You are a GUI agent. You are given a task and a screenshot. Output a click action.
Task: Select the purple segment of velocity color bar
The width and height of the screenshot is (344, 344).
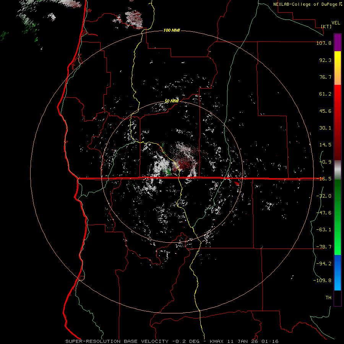click(x=338, y=42)
